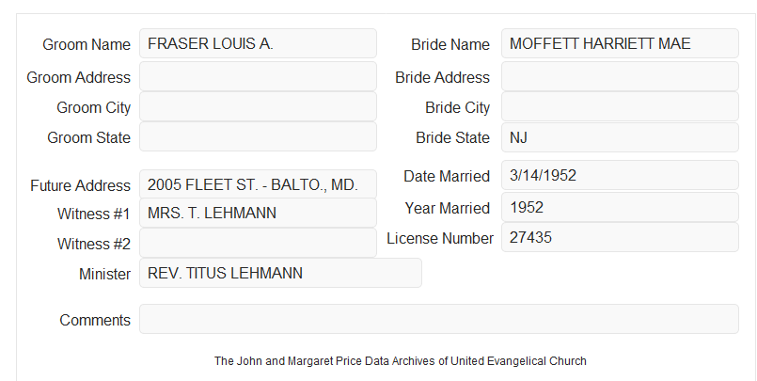Image resolution: width=757 pixels, height=381 pixels.
Task: Click the Groom Name label
Action: click(87, 44)
